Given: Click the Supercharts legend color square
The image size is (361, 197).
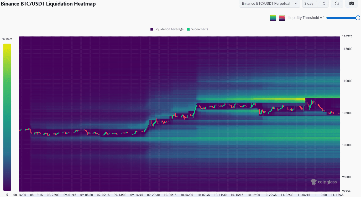Looking at the screenshot, I should click(188, 29).
